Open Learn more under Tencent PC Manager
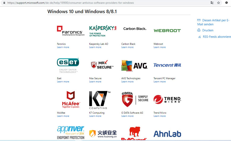The height and width of the screenshot is (141, 231). (159, 82)
